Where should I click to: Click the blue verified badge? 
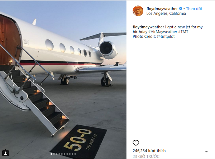coord(180,8)
